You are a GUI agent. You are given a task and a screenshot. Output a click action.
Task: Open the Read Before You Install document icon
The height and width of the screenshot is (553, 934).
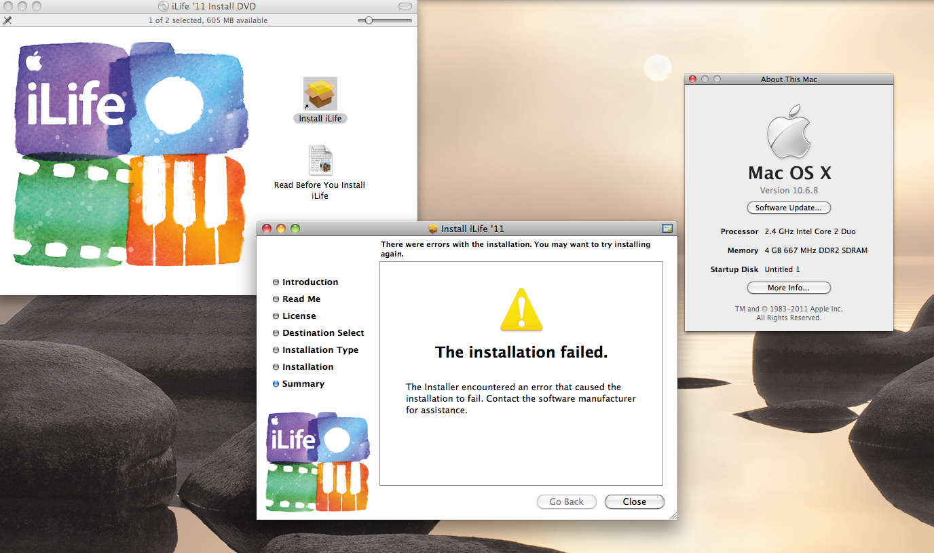pyautogui.click(x=320, y=160)
